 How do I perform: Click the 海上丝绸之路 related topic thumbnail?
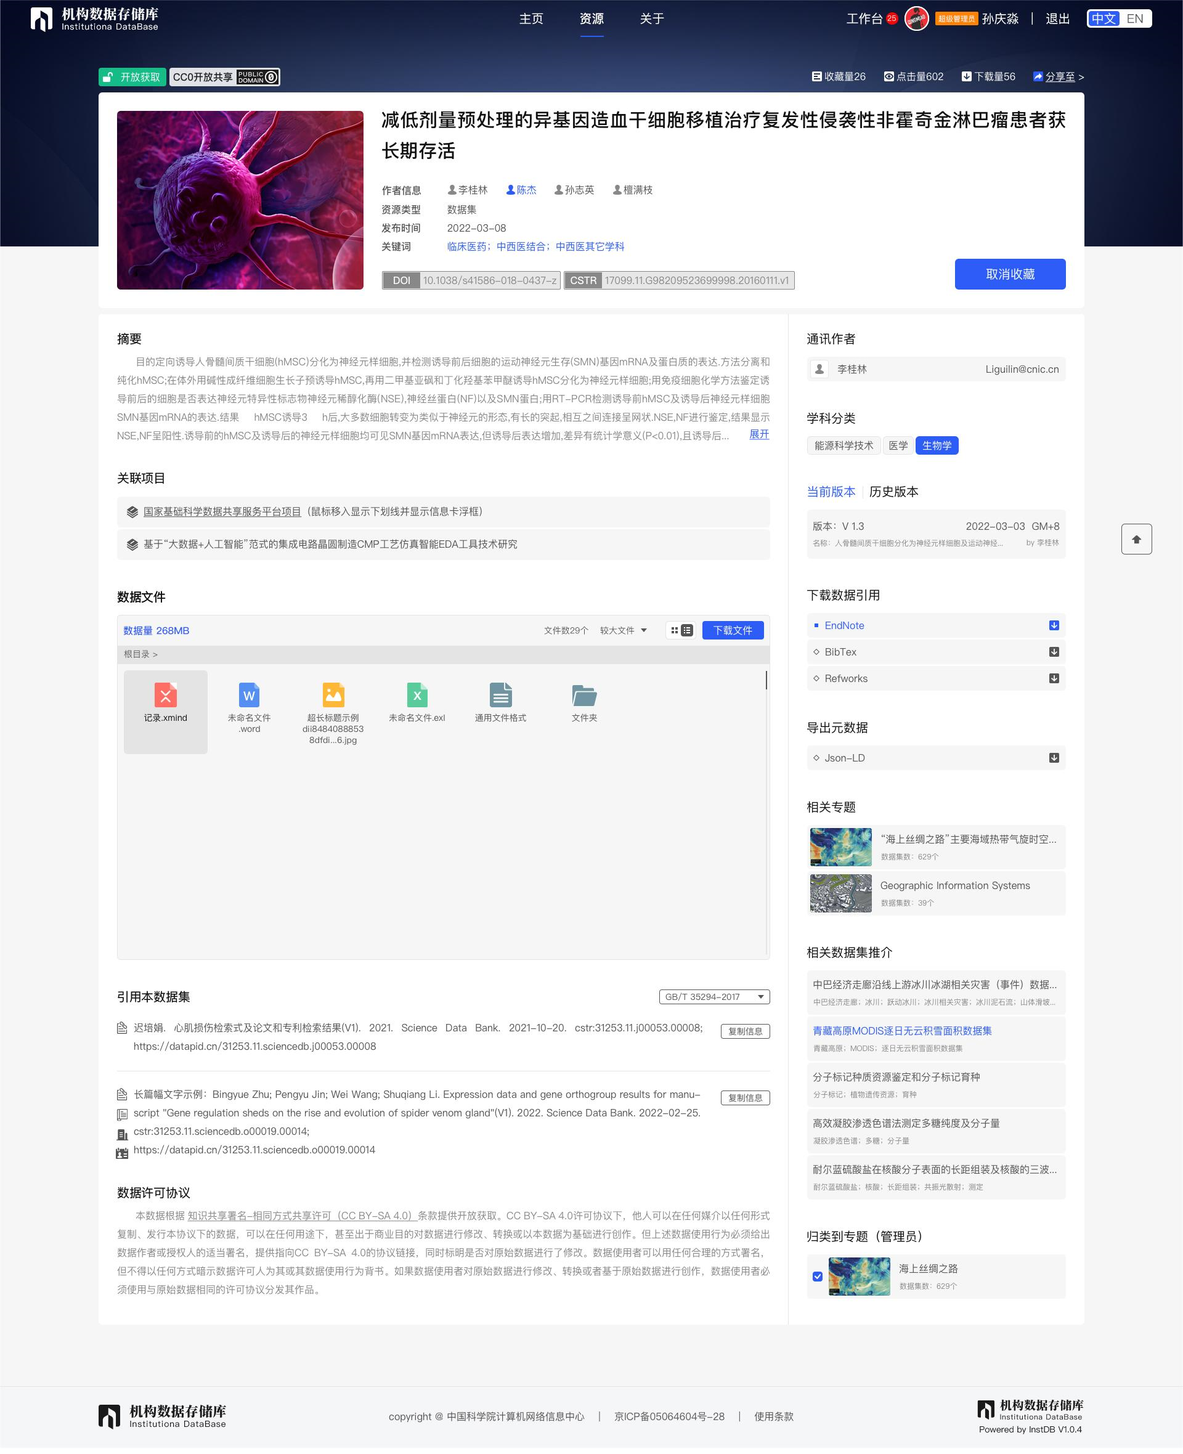[x=840, y=847]
